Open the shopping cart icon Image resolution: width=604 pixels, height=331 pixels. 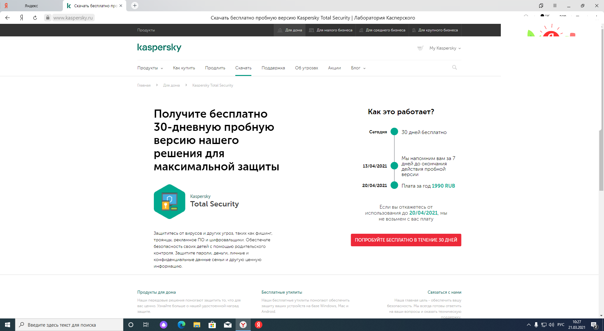pyautogui.click(x=420, y=48)
